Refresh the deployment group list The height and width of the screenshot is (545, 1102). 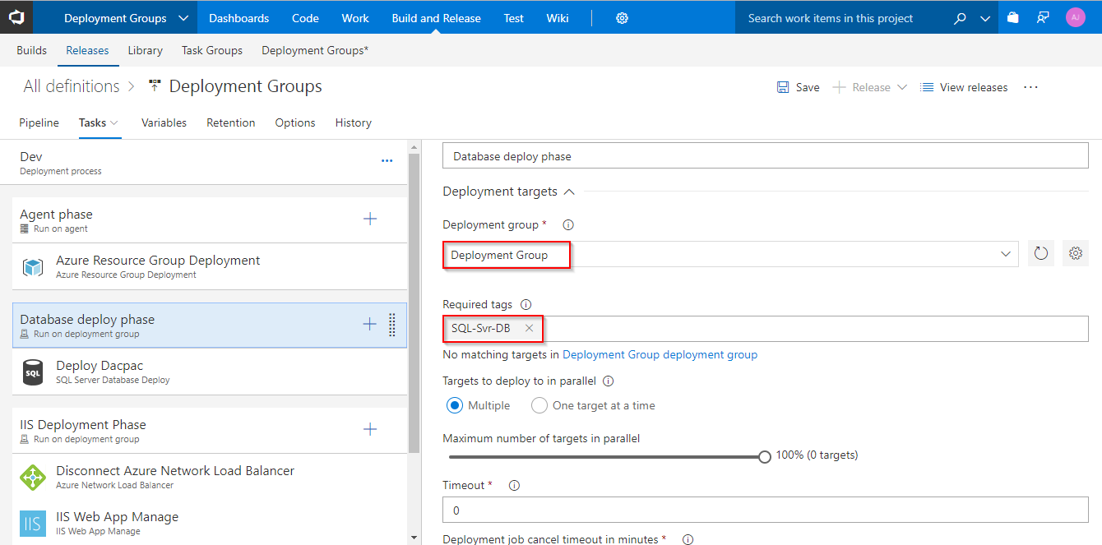[1040, 254]
